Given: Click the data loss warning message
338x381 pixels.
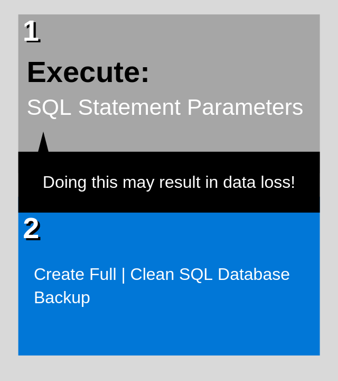Looking at the screenshot, I should coord(168,182).
